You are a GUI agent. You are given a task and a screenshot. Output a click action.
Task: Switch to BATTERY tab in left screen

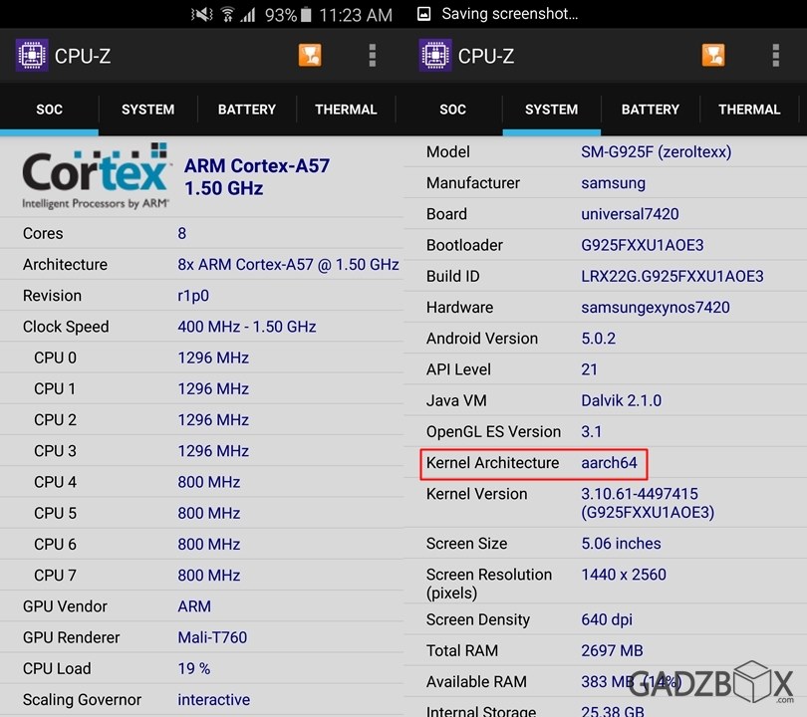coord(246,110)
